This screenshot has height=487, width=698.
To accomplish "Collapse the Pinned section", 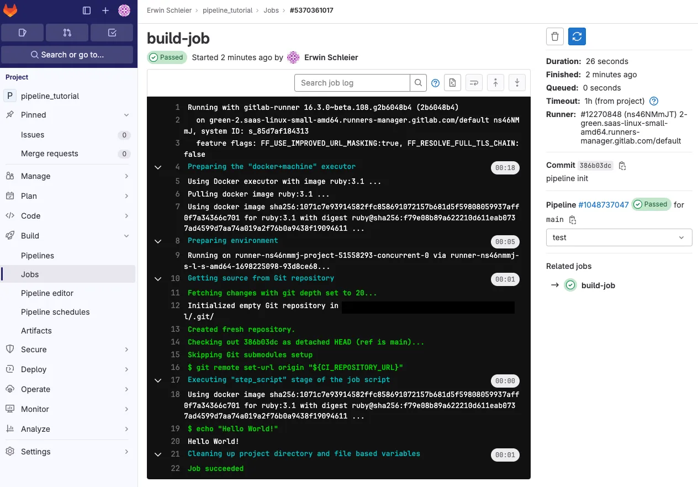I will click(x=68, y=115).
